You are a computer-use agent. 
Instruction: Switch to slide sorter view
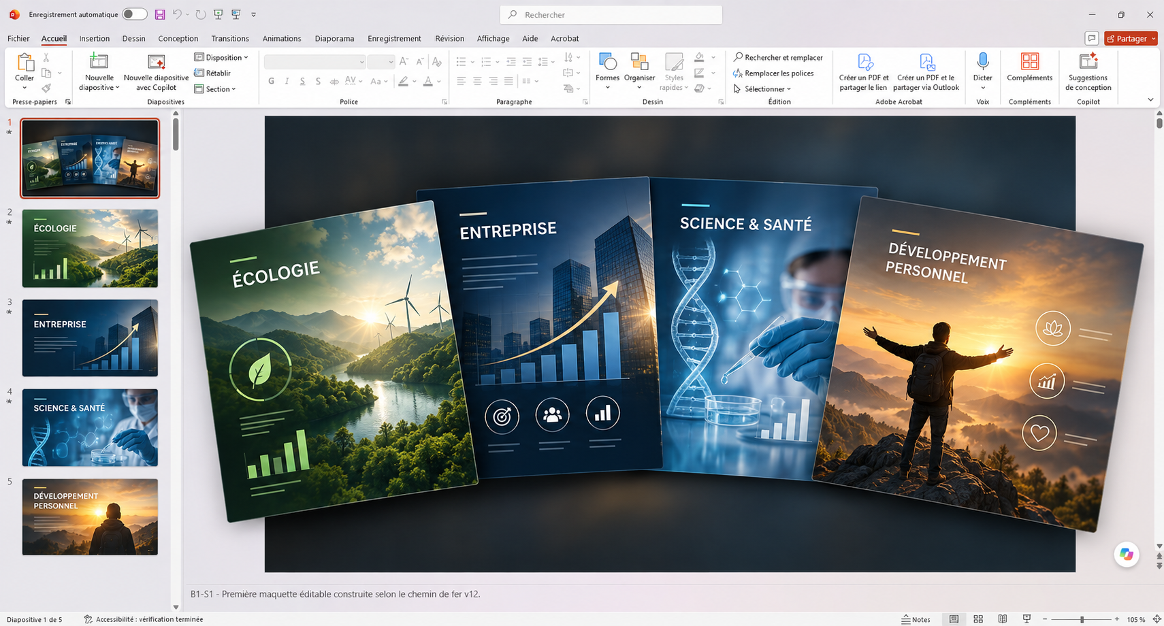pos(978,619)
